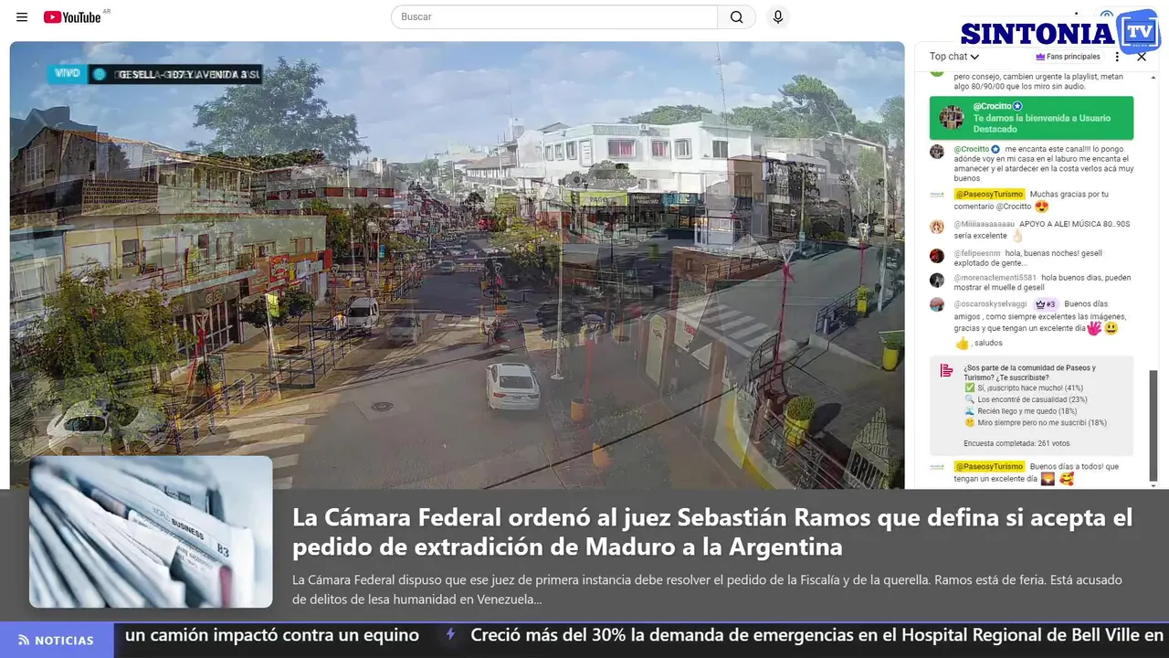The image size is (1169, 658).
Task: Open the Top chat dropdown
Action: click(x=954, y=57)
